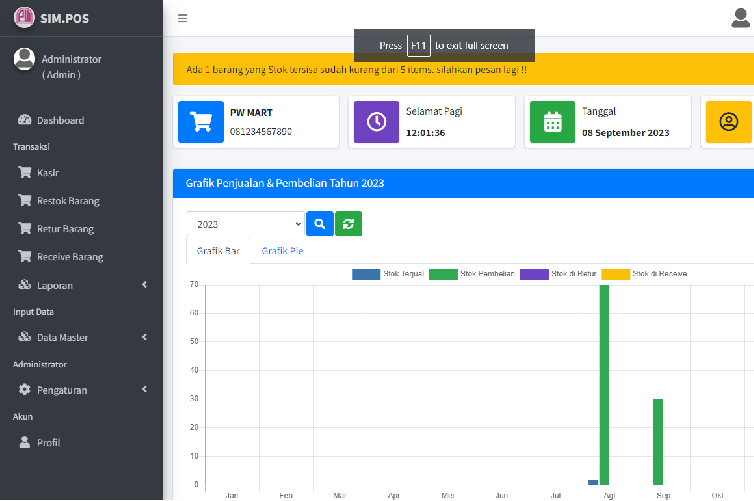The image size is (754, 501).
Task: Click the yellow user circle icon
Action: pos(728,121)
